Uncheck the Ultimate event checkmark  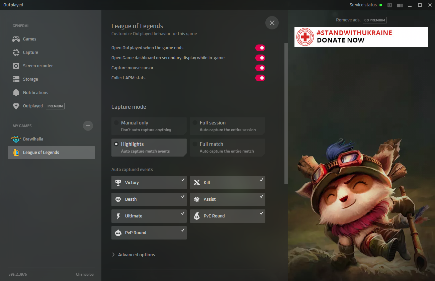click(183, 213)
